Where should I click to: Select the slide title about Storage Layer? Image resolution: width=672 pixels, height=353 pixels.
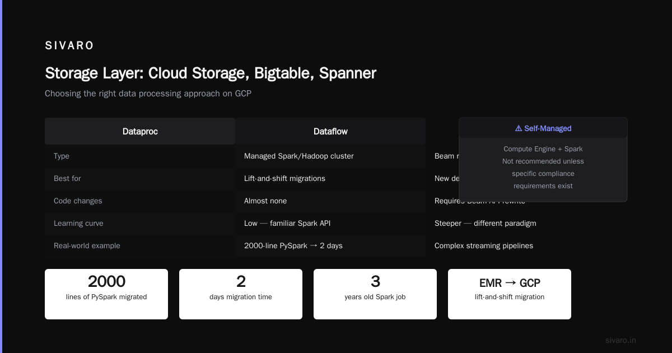[211, 73]
